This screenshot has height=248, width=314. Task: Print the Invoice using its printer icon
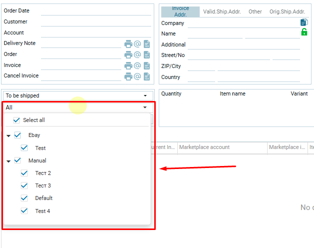tap(128, 65)
